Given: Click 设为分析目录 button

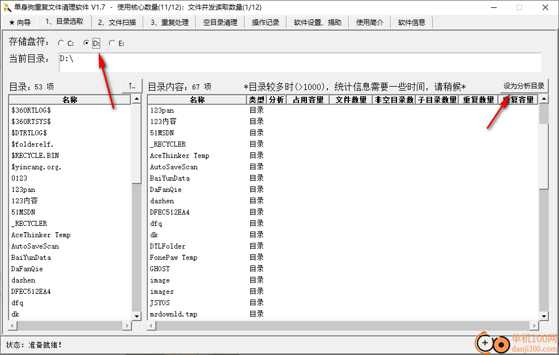Looking at the screenshot, I should [524, 86].
